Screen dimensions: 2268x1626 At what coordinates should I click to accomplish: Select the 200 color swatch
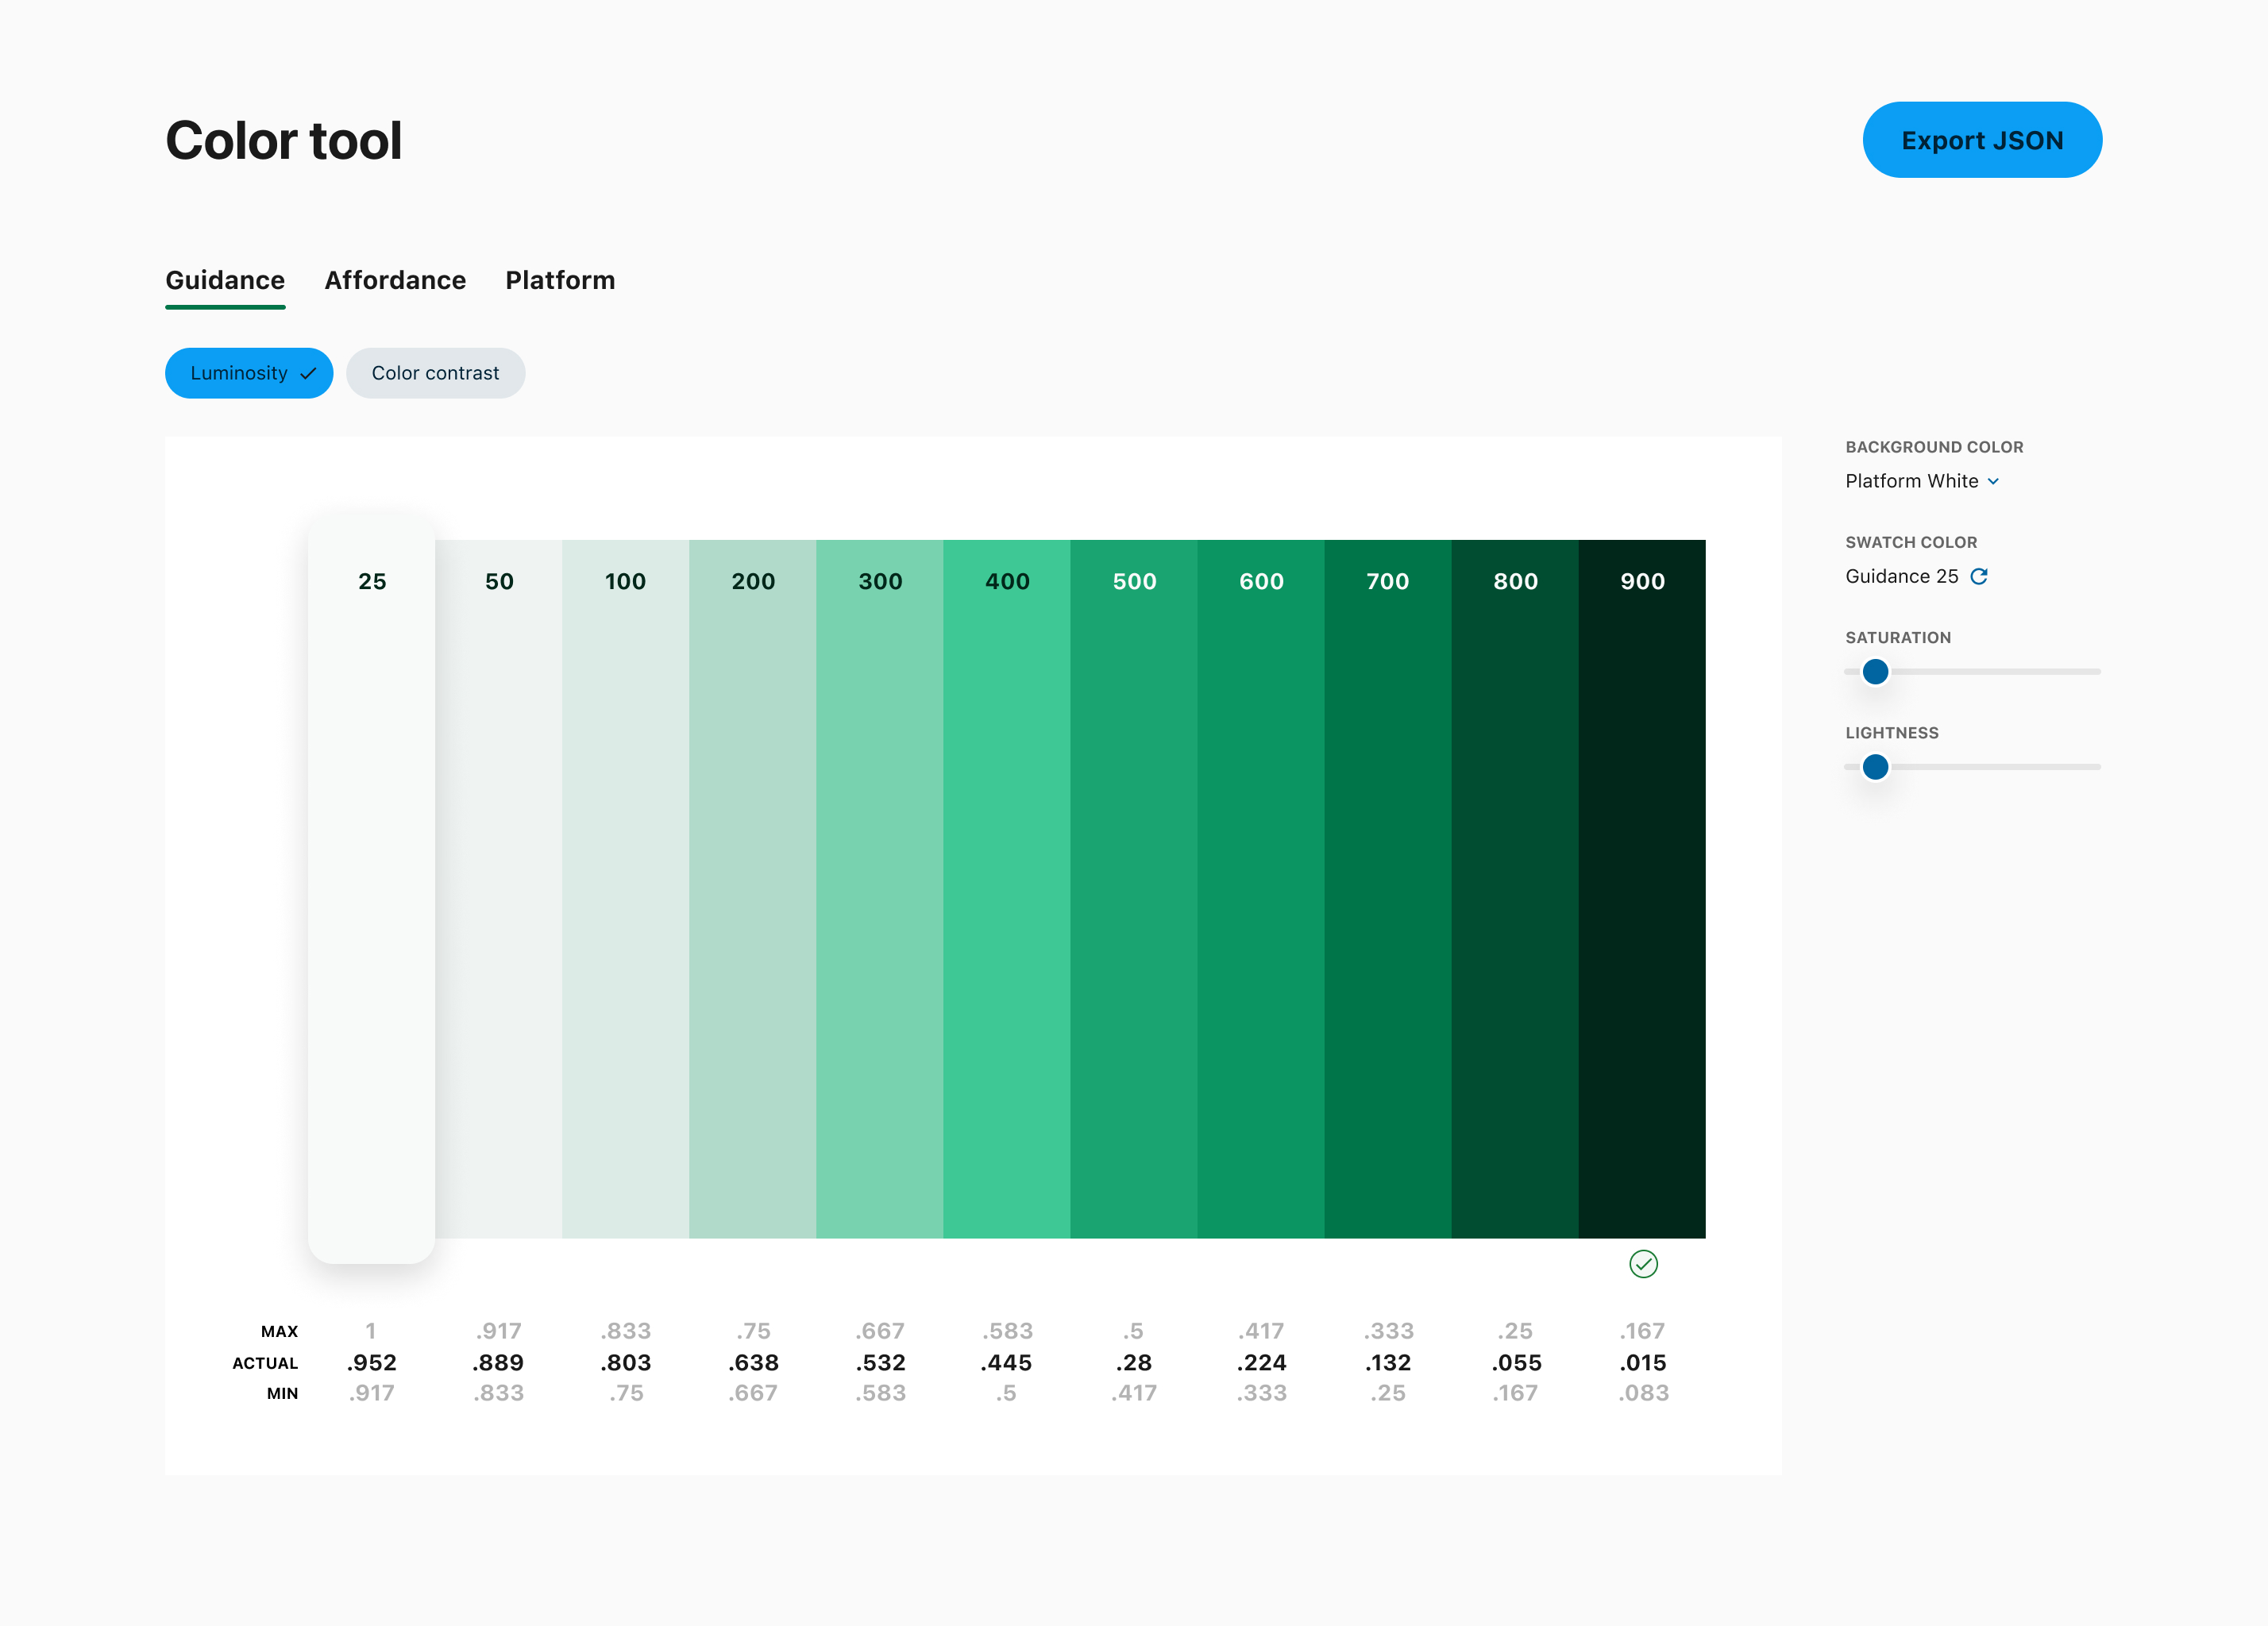[x=752, y=889]
